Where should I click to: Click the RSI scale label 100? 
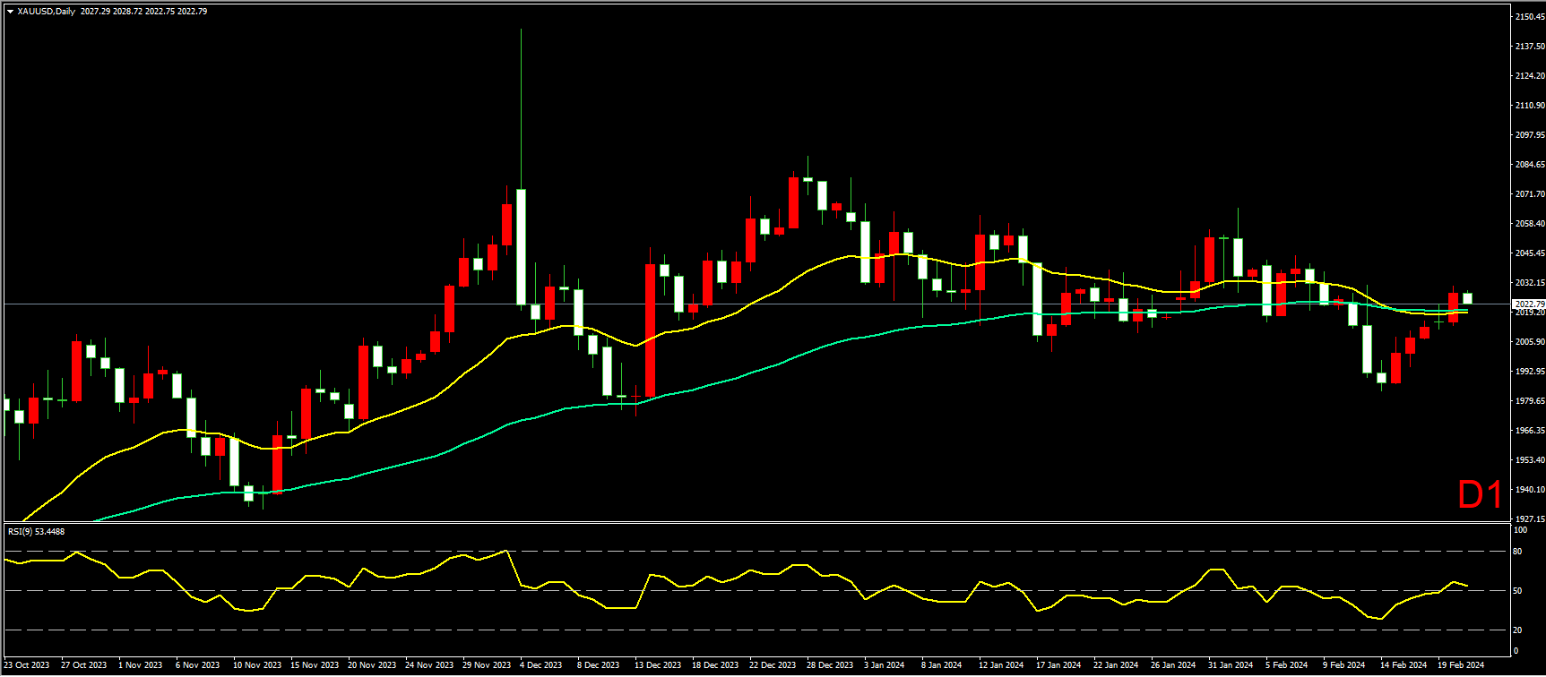[x=1520, y=530]
